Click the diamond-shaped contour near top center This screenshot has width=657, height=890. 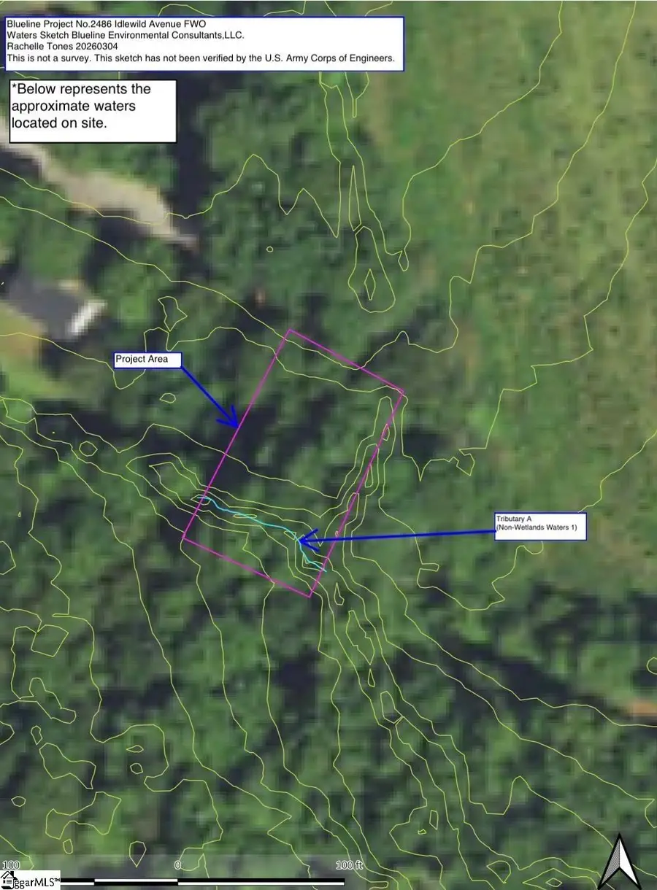370,283
